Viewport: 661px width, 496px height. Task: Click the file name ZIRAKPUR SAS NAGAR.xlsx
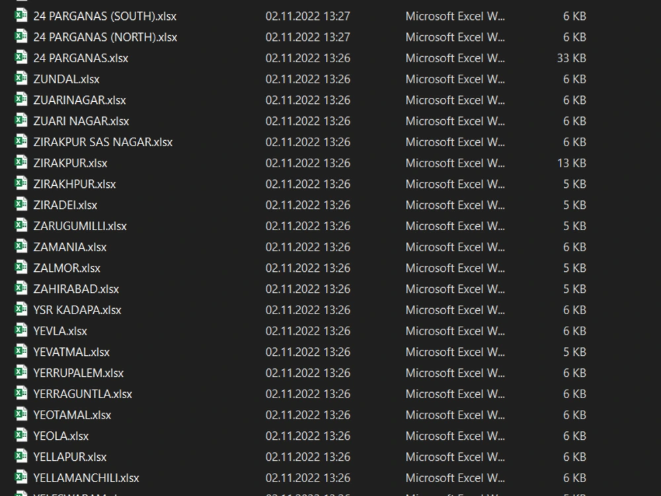click(103, 142)
